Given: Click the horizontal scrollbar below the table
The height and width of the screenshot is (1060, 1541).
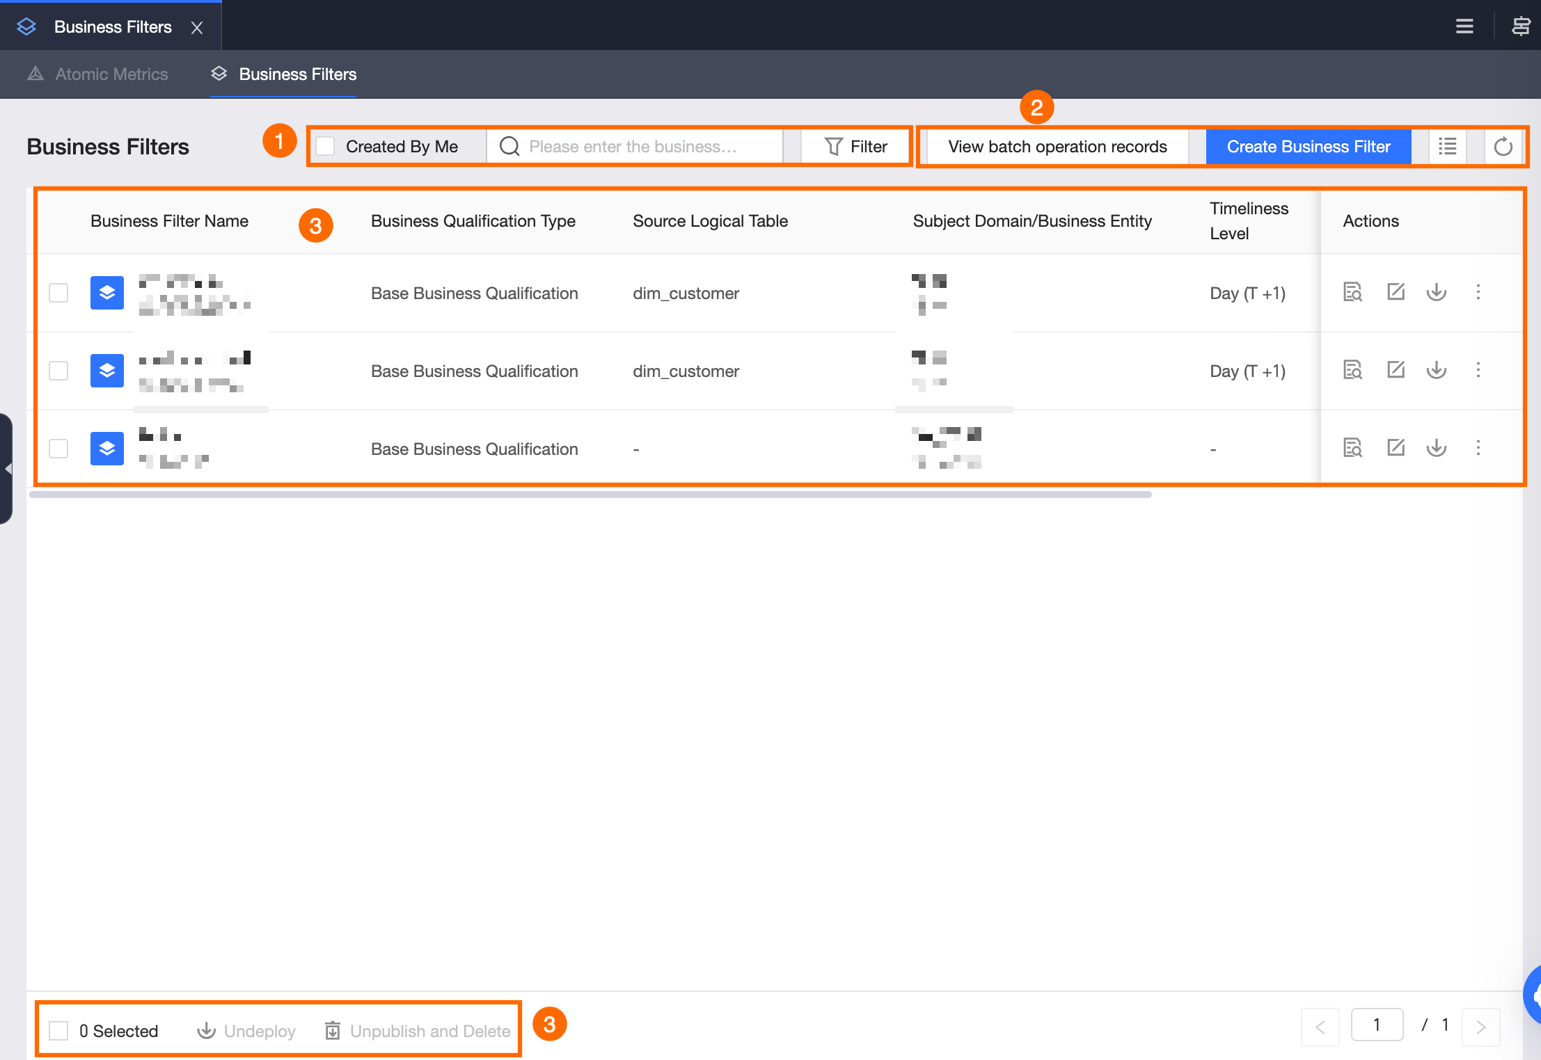Looking at the screenshot, I should click(x=590, y=495).
